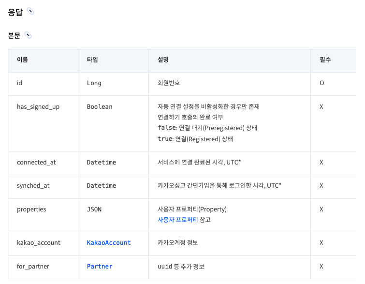Click the synched_at field name cell
Image resolution: width=365 pixels, height=284 pixels.
point(33,186)
